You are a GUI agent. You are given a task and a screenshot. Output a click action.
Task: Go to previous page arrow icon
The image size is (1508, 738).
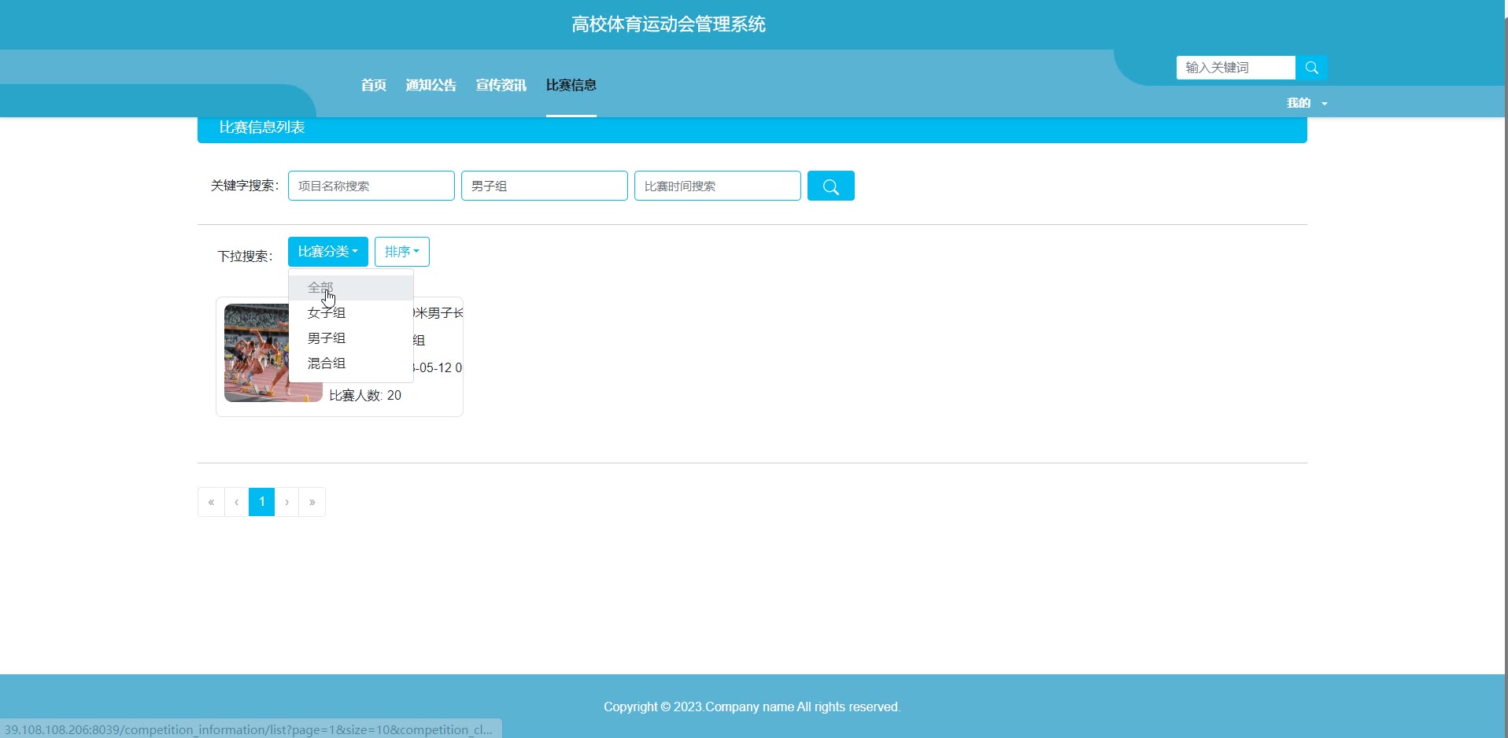(x=236, y=502)
